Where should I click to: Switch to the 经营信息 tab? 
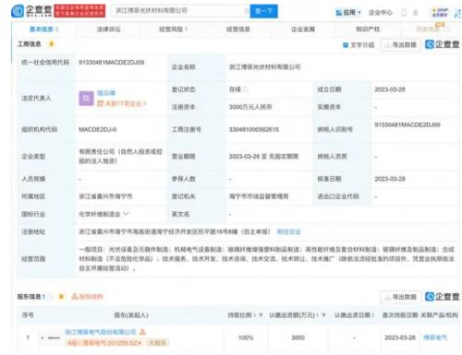(238, 30)
